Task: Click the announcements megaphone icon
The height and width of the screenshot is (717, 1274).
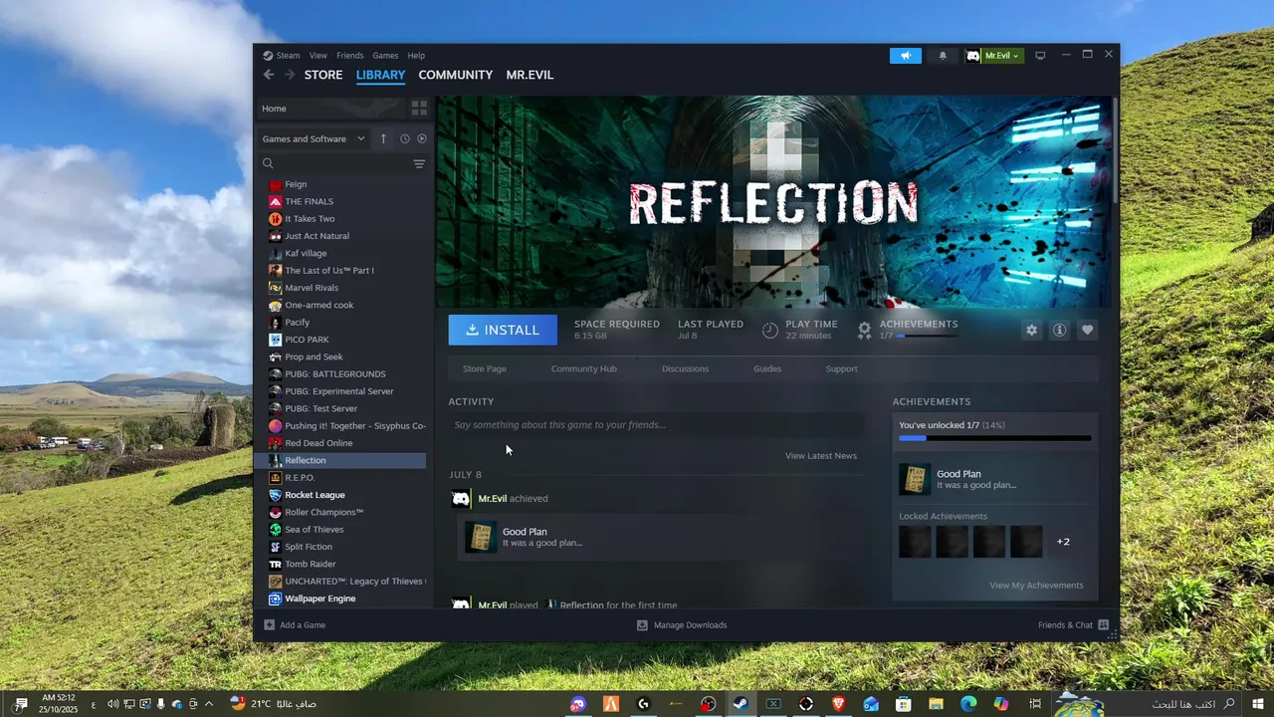Action: click(x=906, y=56)
